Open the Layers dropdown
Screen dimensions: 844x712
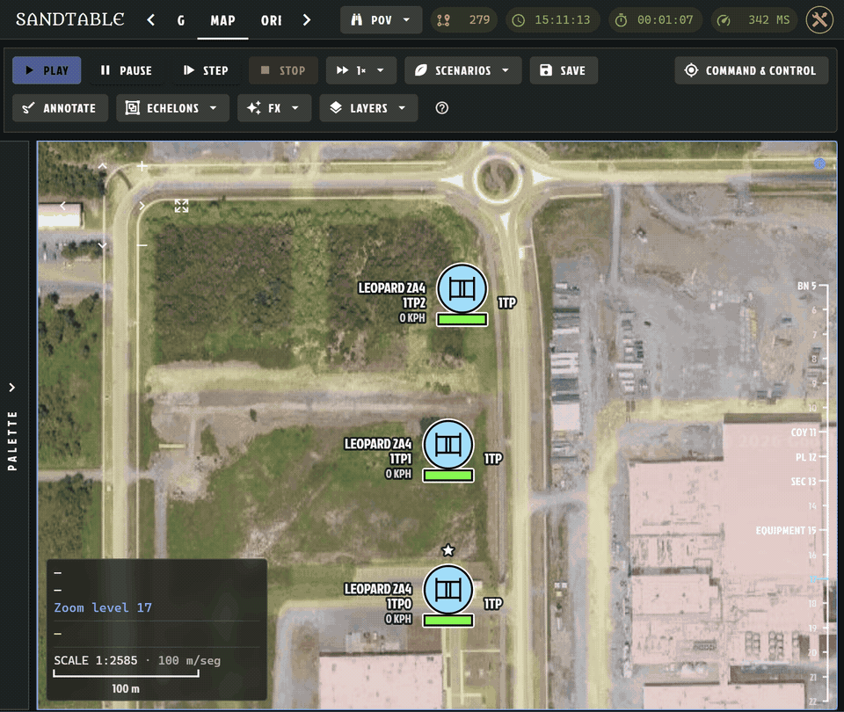coord(368,108)
